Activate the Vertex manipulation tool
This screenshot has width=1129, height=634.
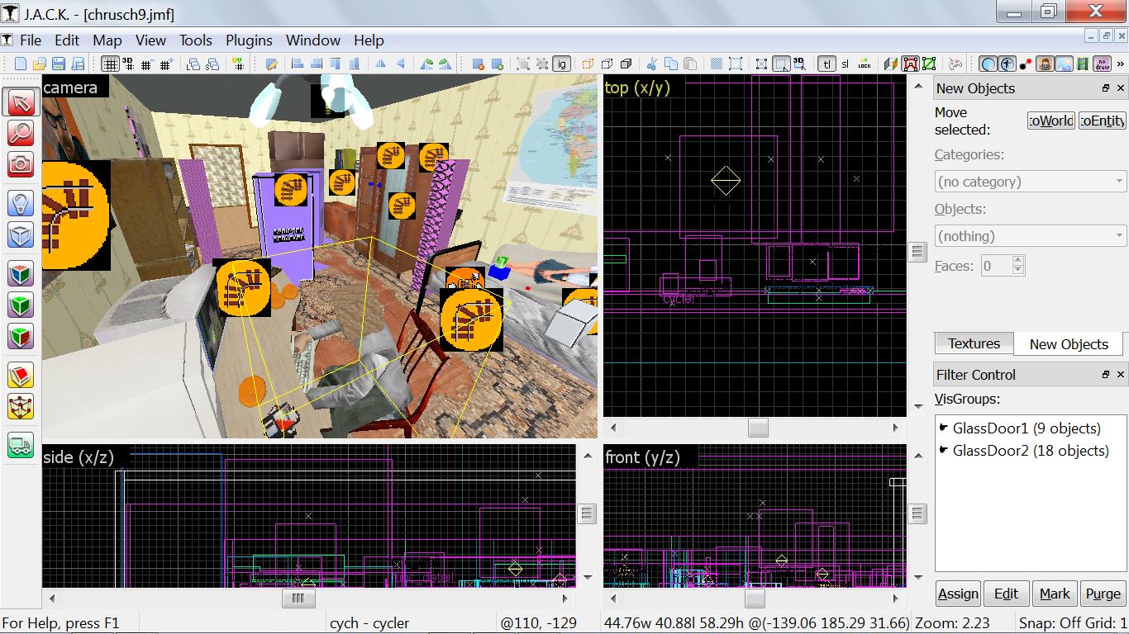click(x=21, y=406)
